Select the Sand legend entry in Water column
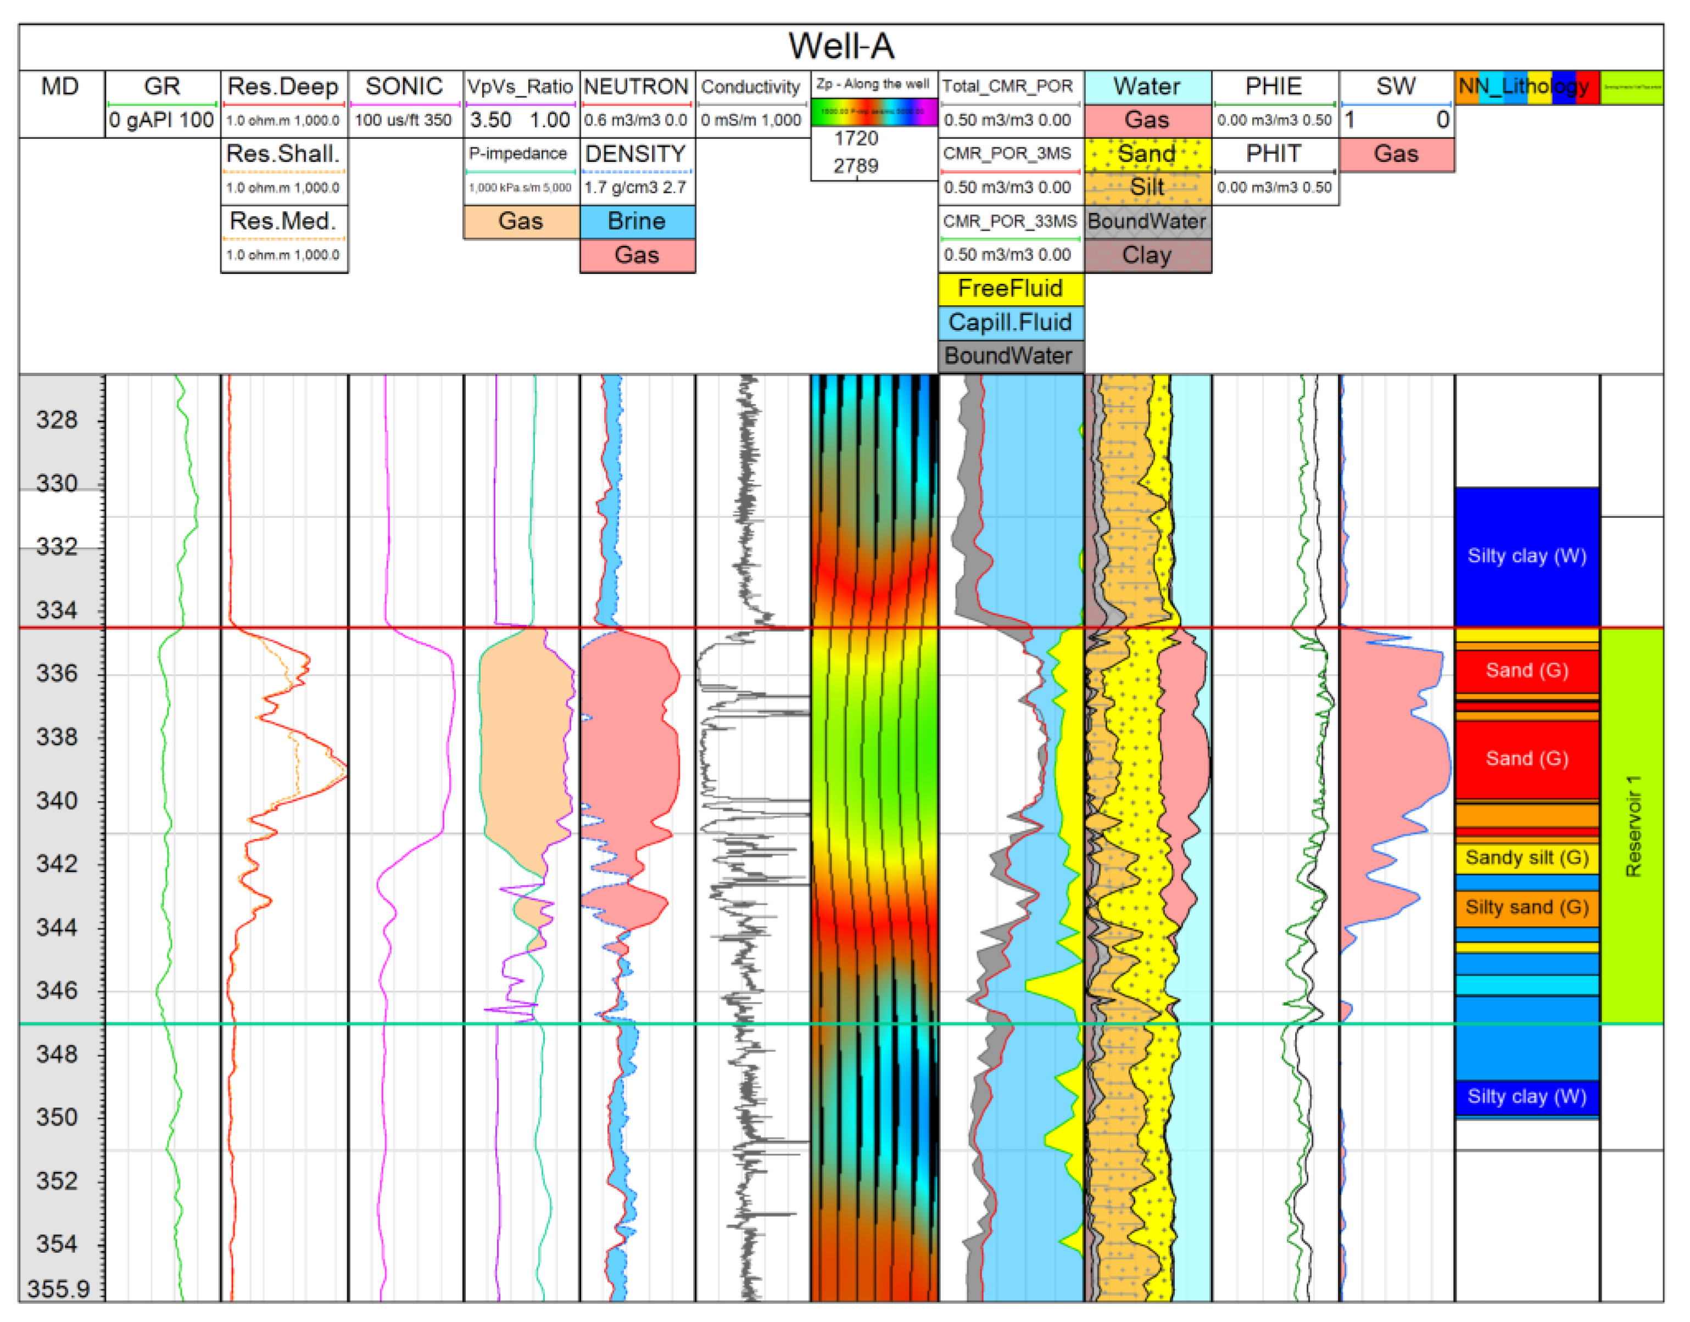Screen dimensions: 1690x1322 pyautogui.click(x=1147, y=154)
